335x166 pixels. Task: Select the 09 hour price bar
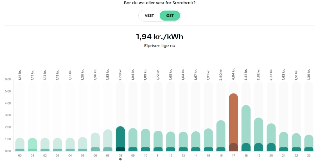point(133,140)
